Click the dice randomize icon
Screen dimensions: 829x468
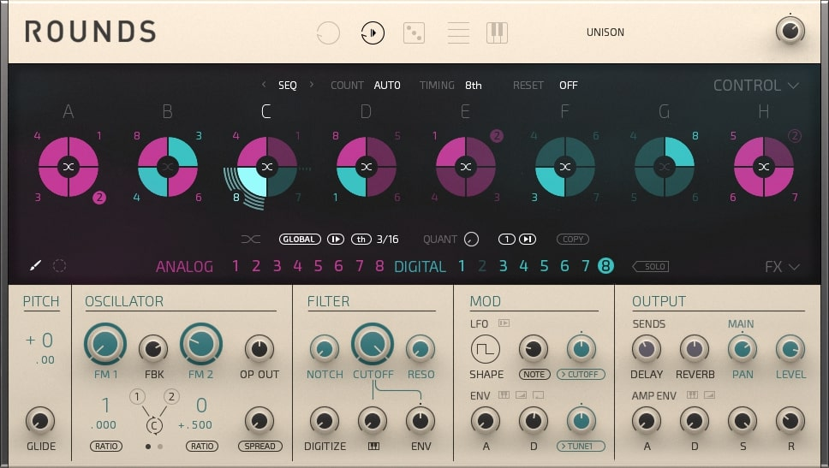point(414,33)
